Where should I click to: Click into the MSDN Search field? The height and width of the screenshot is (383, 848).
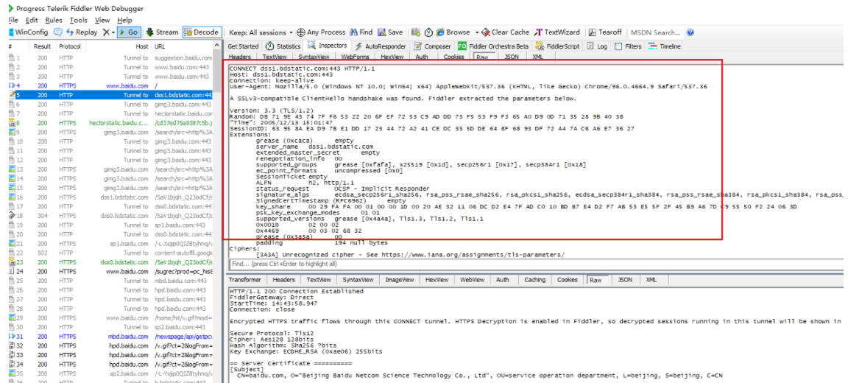(655, 32)
